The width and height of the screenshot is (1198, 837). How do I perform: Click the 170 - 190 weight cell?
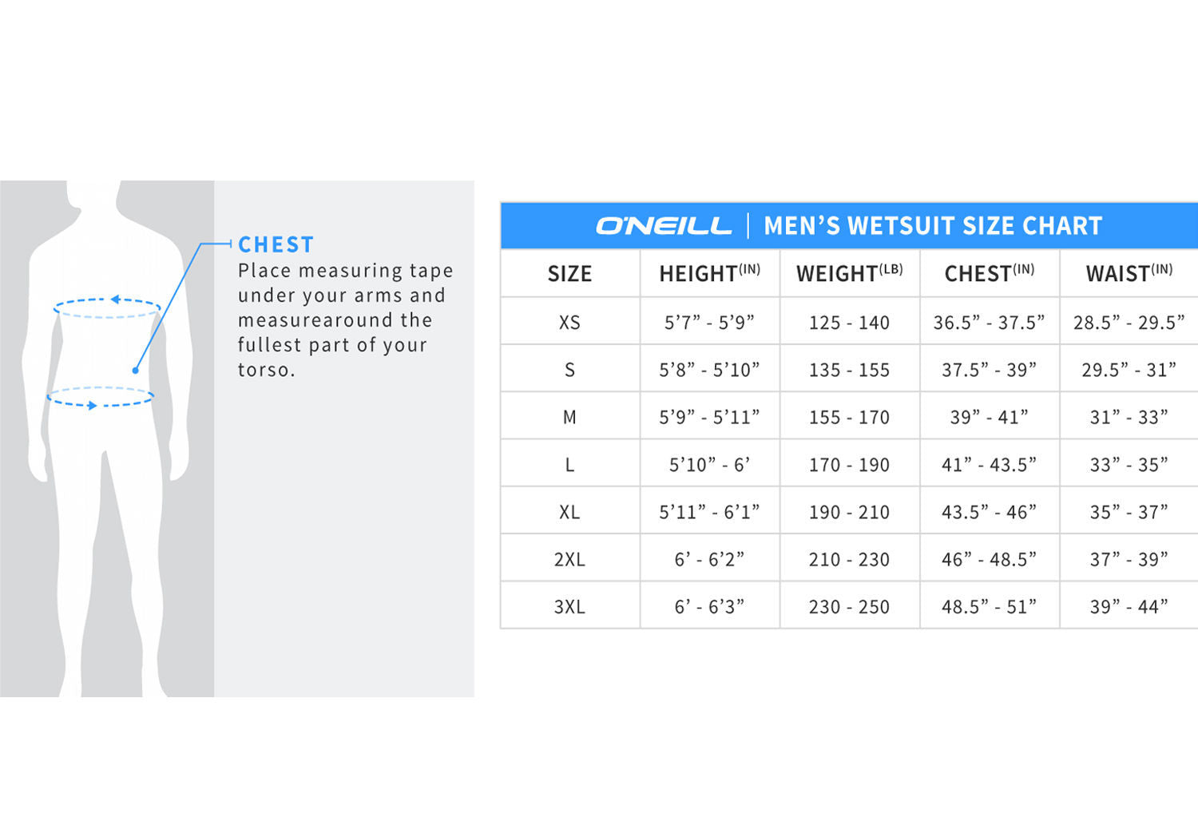click(x=849, y=465)
